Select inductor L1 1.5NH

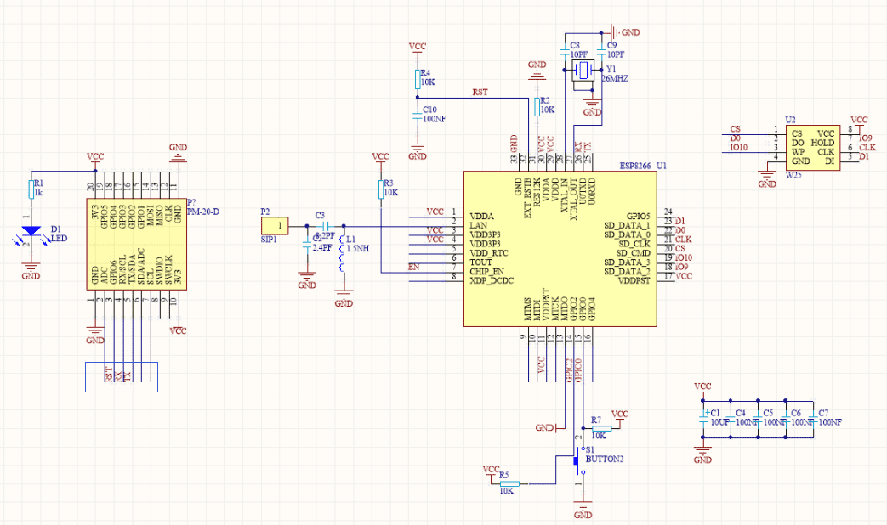click(x=343, y=251)
